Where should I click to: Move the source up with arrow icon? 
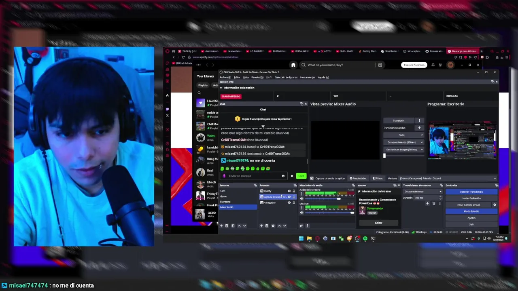click(279, 226)
